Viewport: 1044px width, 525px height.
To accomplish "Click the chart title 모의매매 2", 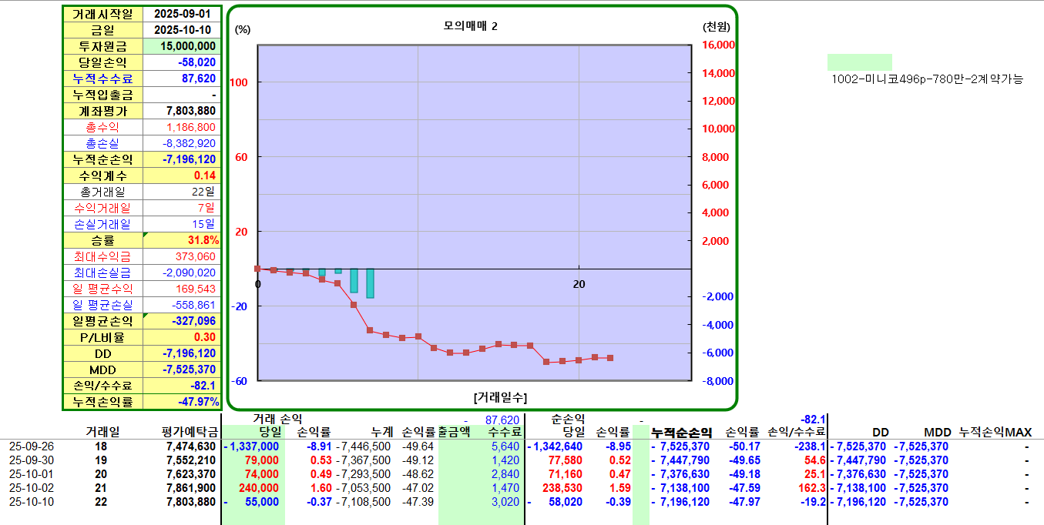I will [x=471, y=26].
